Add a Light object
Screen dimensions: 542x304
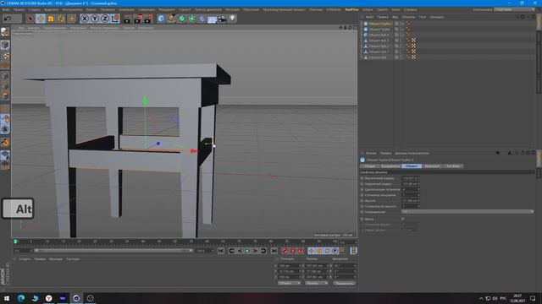point(232,19)
